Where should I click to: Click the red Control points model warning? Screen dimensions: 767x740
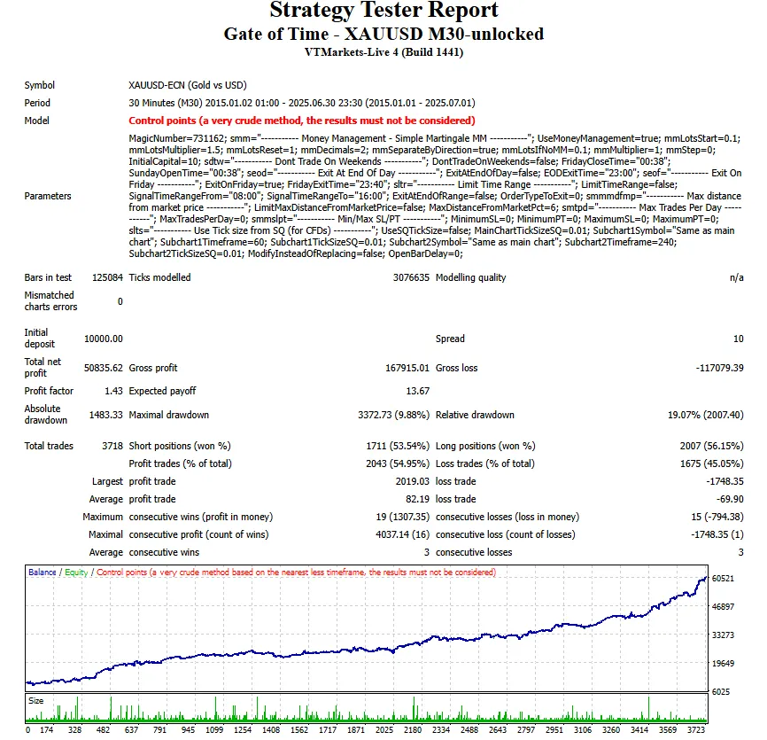click(x=302, y=121)
